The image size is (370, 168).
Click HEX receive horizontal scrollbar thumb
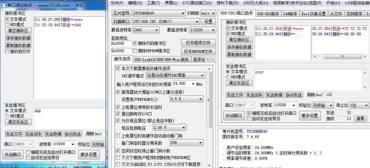click(342, 57)
